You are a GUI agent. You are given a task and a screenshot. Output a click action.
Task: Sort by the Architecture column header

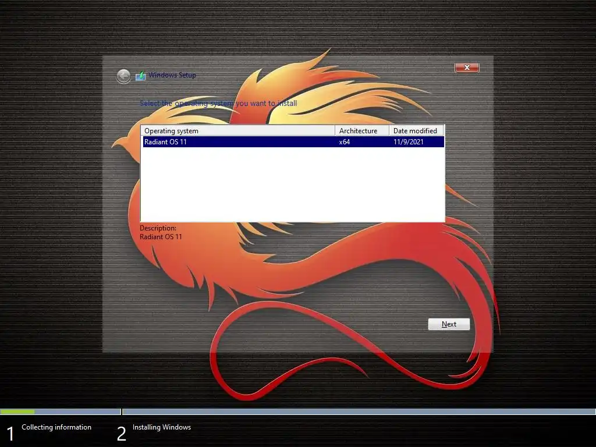[362, 131]
